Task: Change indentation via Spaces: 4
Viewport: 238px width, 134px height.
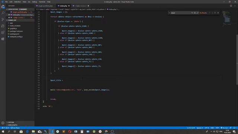Action: [x=200, y=128]
